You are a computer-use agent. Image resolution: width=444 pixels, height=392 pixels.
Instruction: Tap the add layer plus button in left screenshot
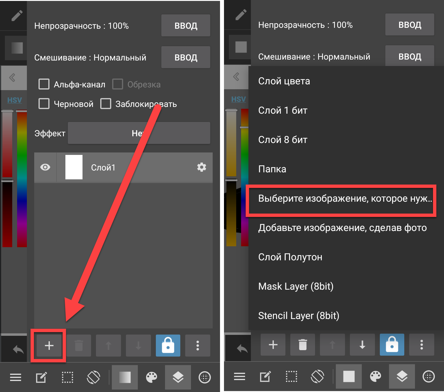pos(49,346)
